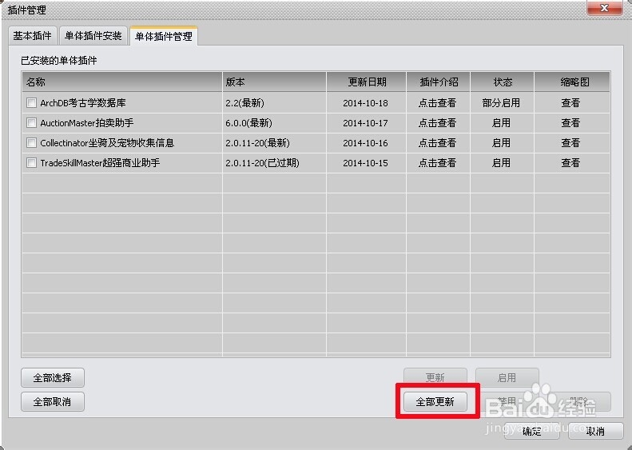
Task: Click 启用 status for Collectinator row
Action: [501, 143]
